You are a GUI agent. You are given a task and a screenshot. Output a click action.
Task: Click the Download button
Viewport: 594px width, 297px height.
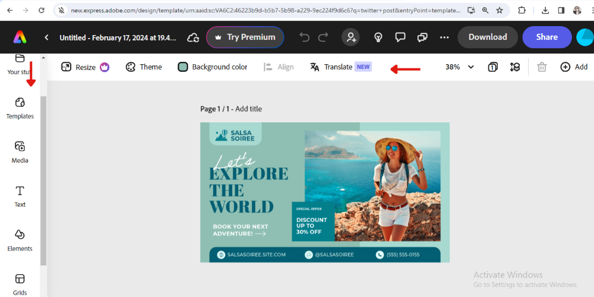click(488, 37)
